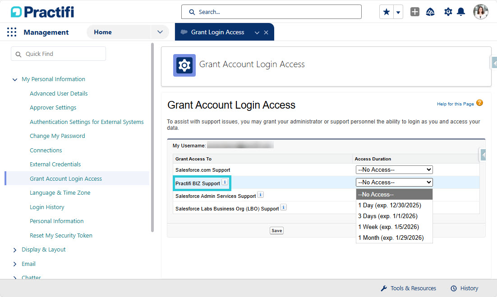Click the Practifi logo

click(42, 12)
